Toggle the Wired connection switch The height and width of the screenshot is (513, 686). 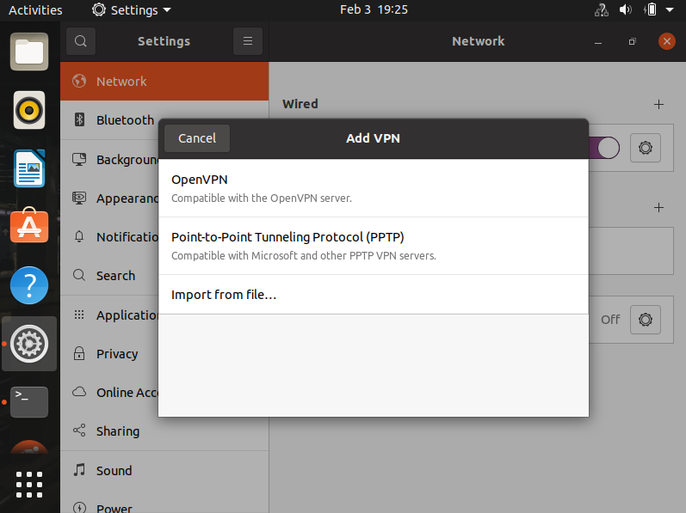[604, 148]
